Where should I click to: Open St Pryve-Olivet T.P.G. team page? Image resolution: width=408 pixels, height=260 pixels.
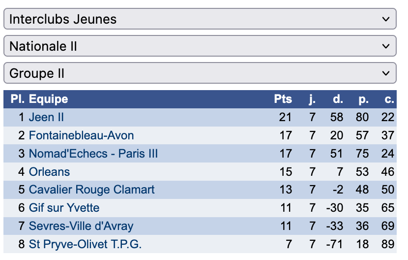85,244
